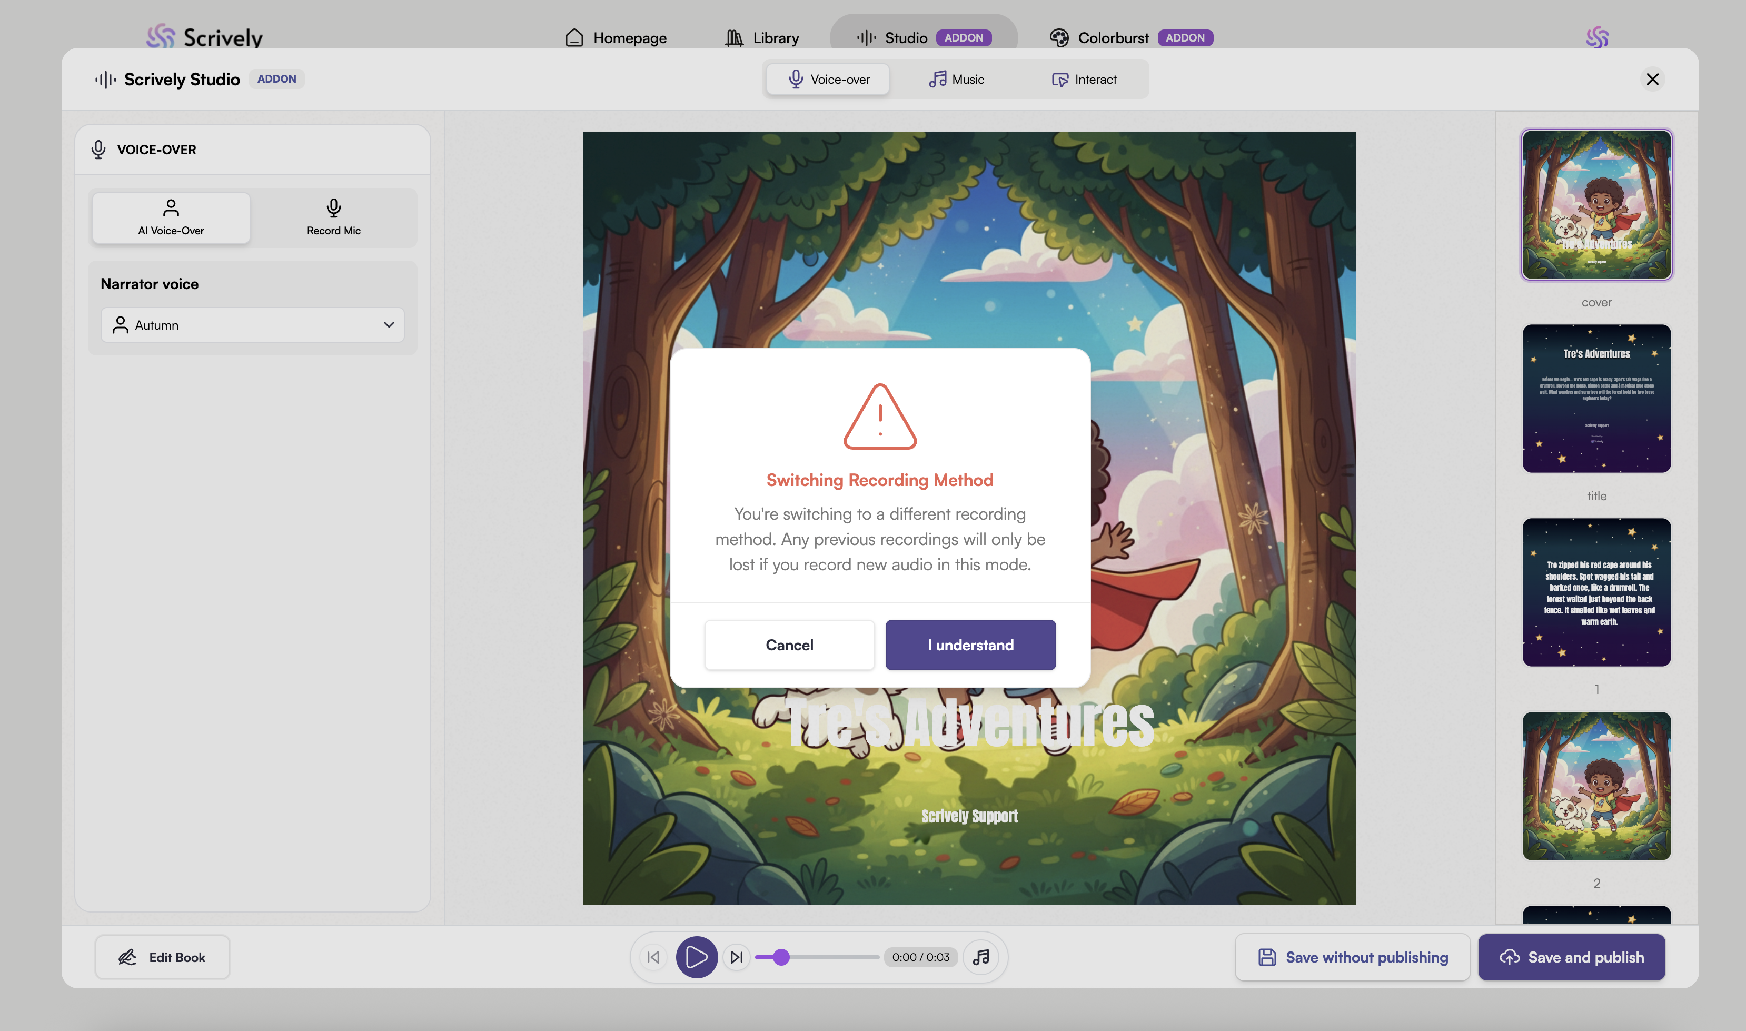Screen dimensions: 1746x1031
Task: Adjust the playback progress slider knob
Action: (x=781, y=957)
